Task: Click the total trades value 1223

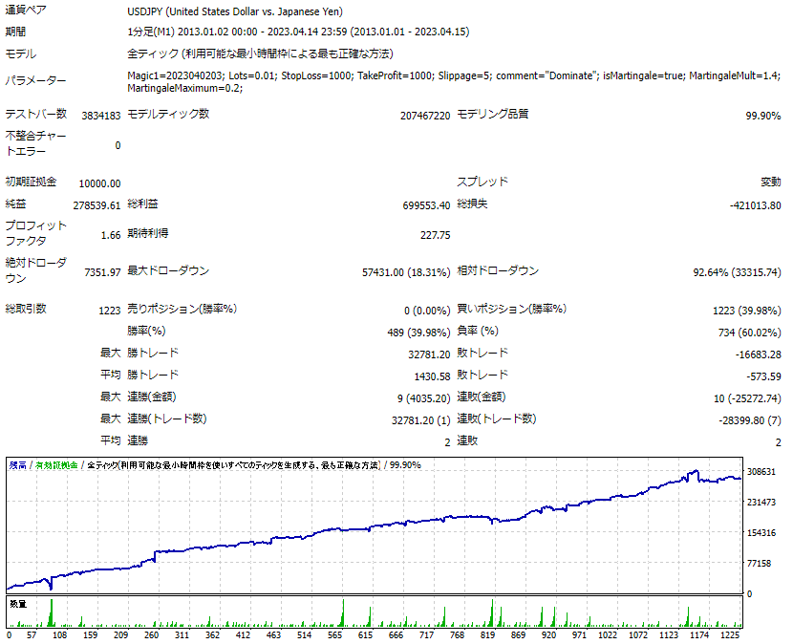Action: (x=110, y=311)
